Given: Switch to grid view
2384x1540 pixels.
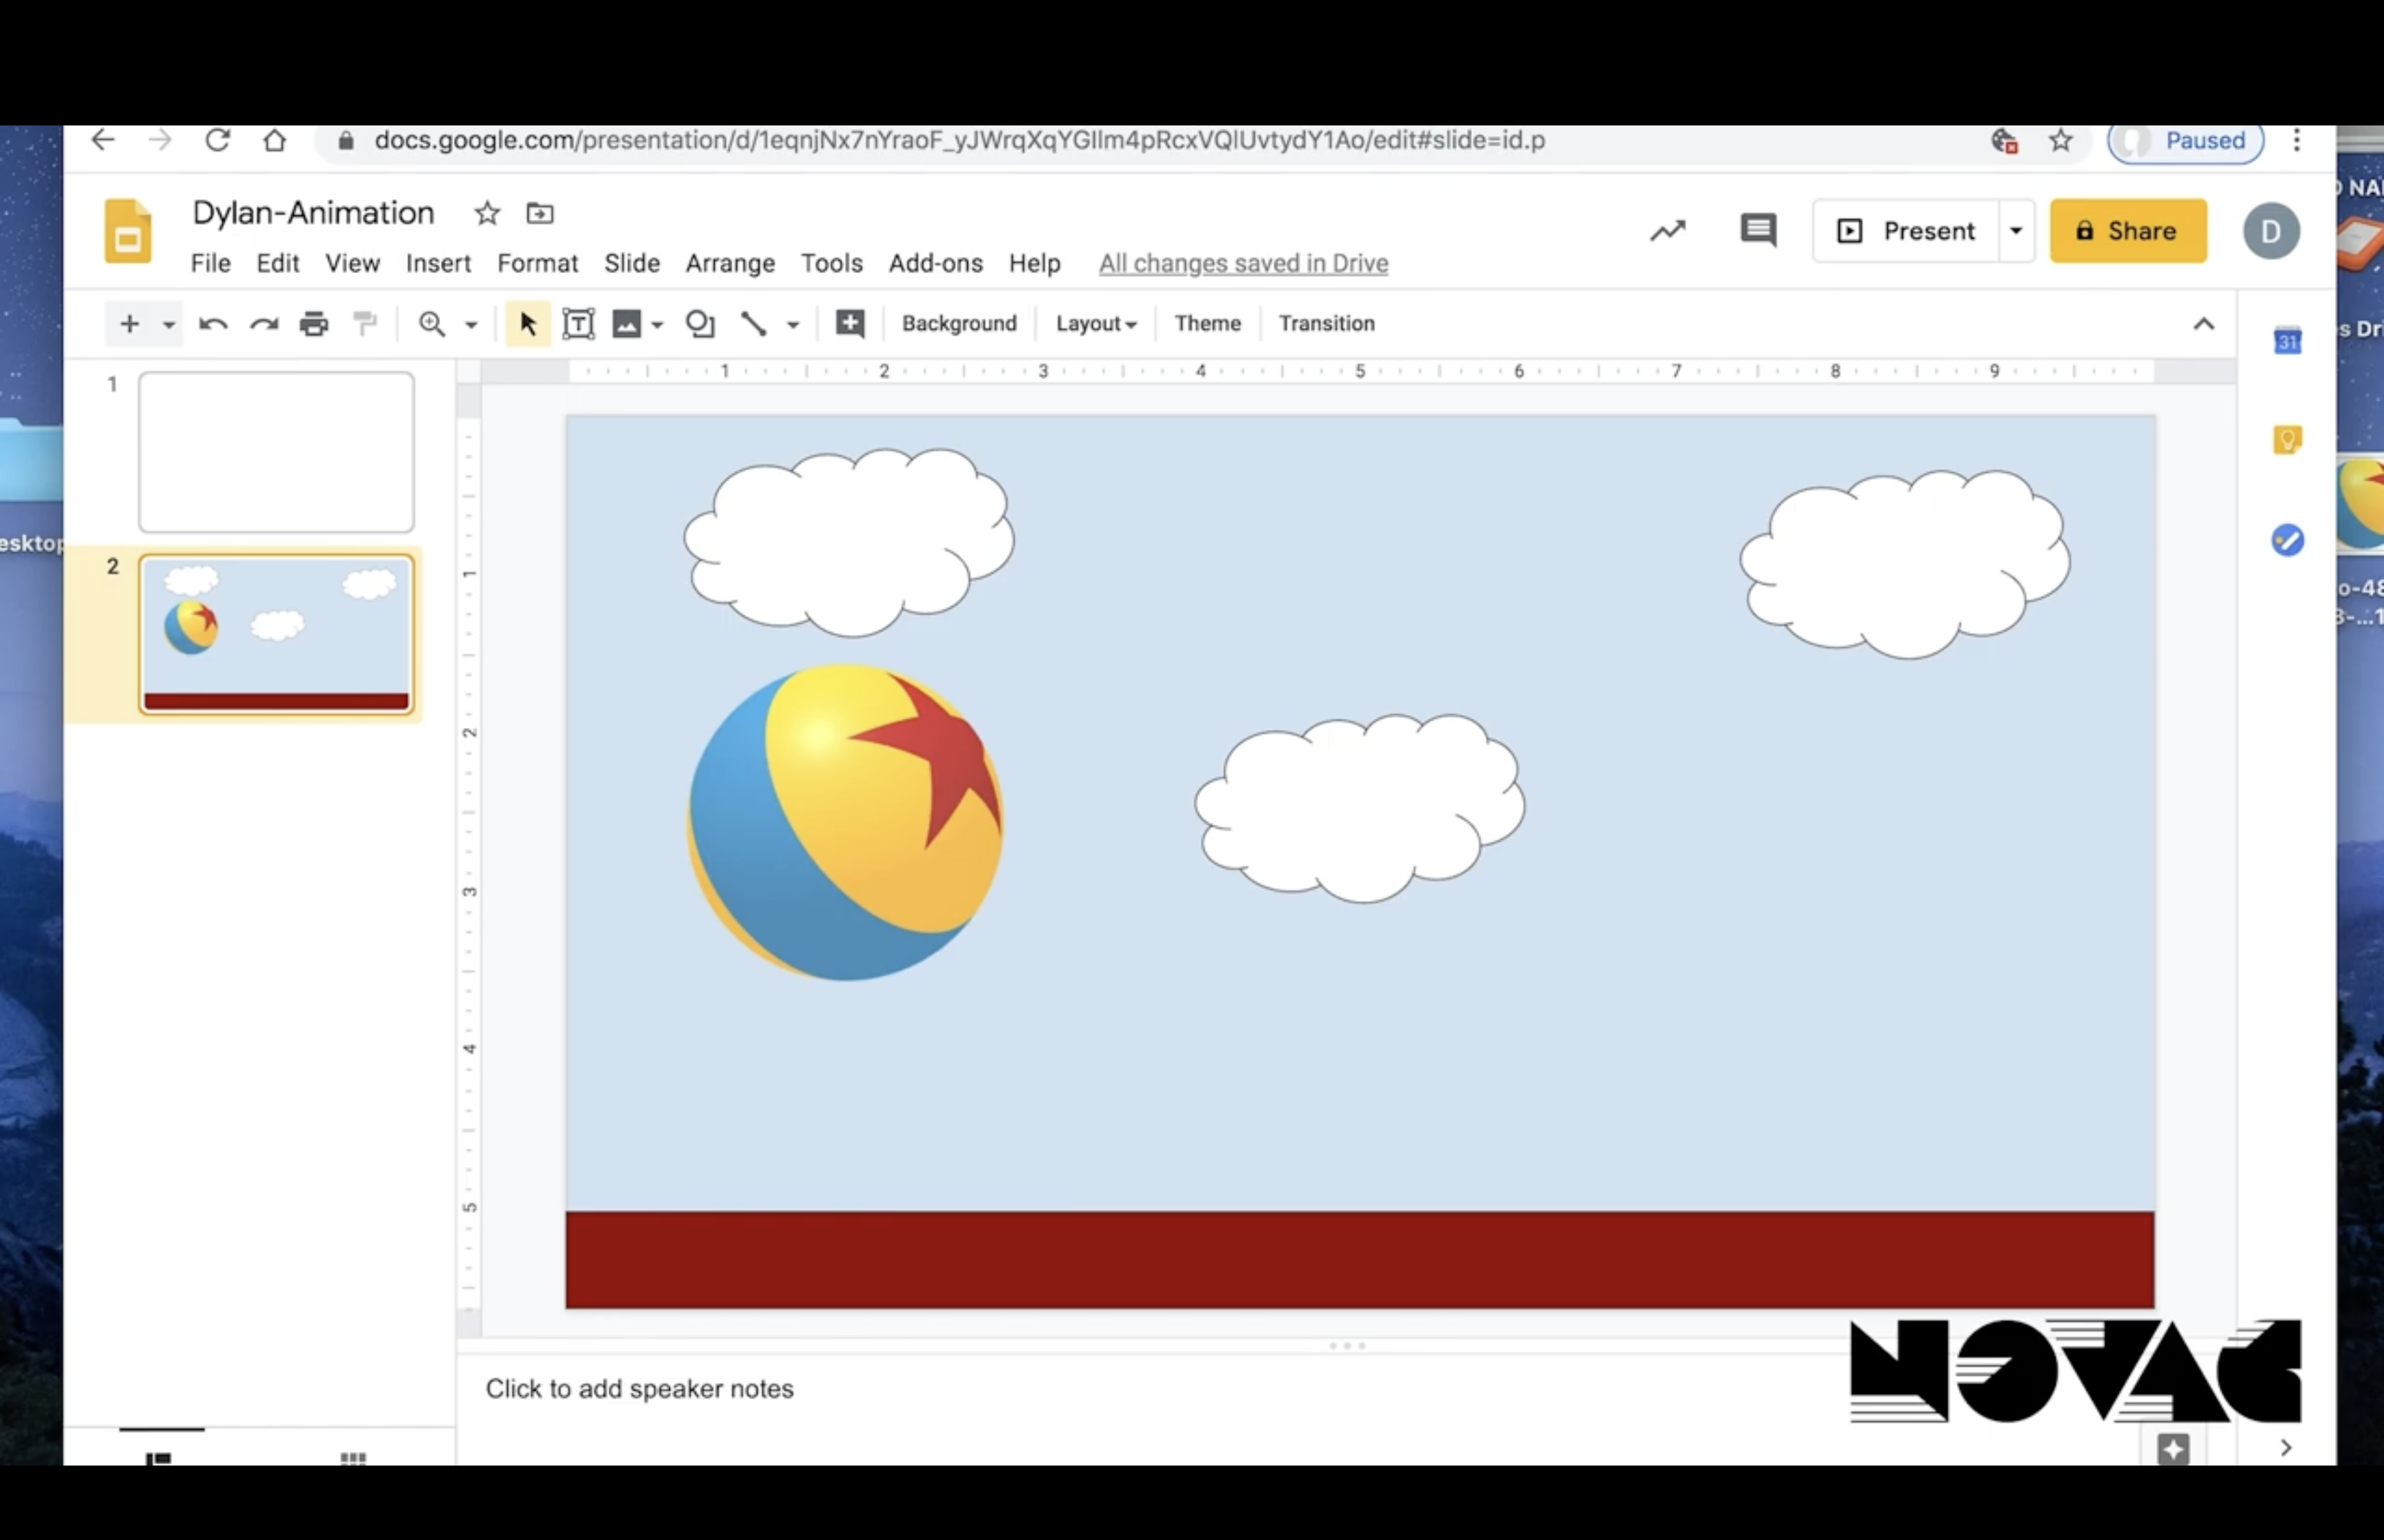Looking at the screenshot, I should click(x=352, y=1458).
